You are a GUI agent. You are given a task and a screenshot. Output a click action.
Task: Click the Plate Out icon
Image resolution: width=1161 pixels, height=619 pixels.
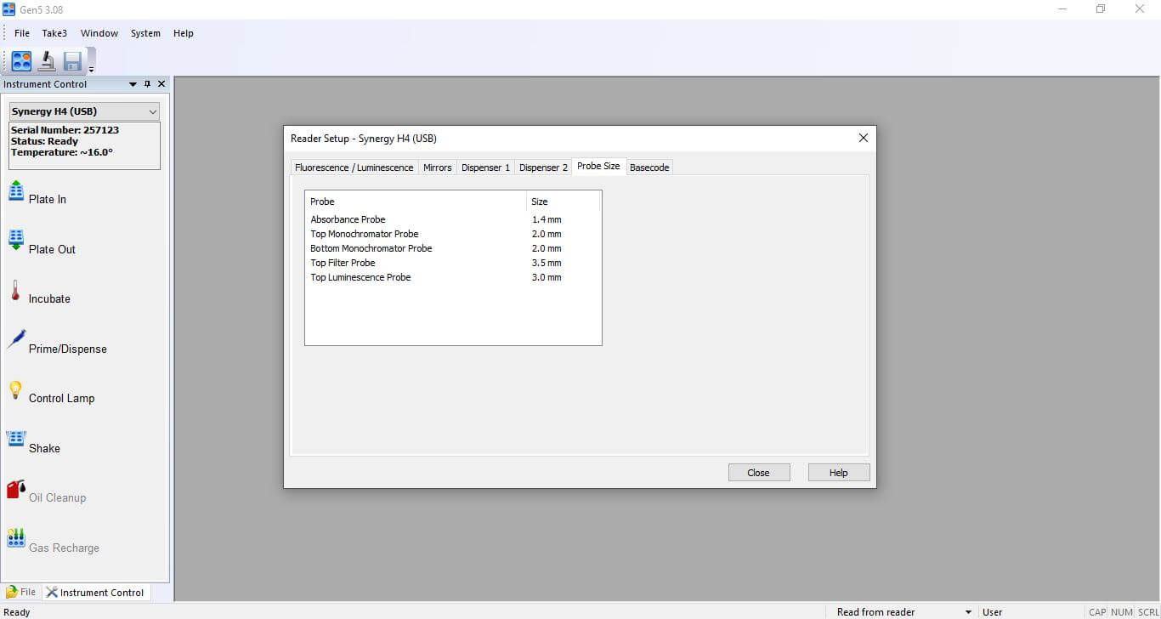pos(16,241)
